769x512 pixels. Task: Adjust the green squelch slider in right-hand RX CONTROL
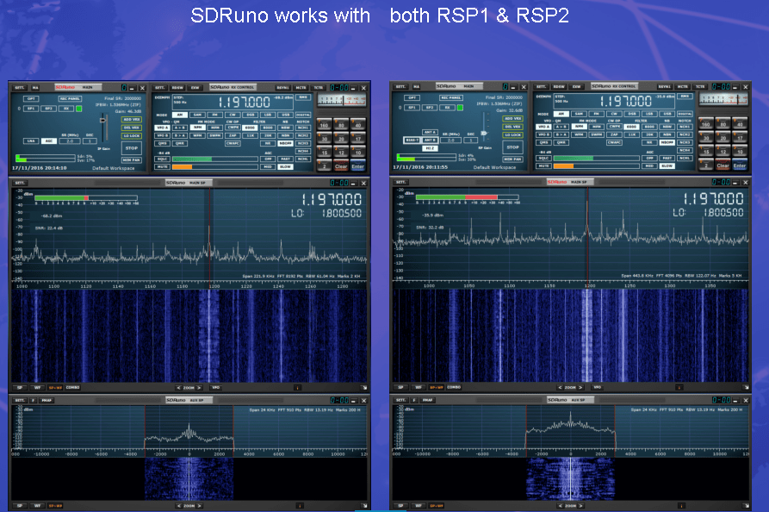tap(597, 158)
